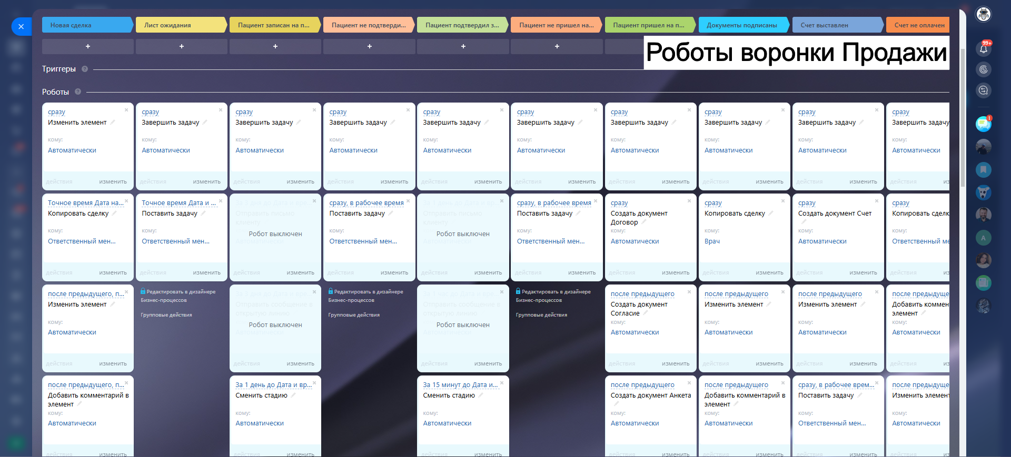Click the page vertical scrollbar
1011x457 pixels.
pos(963,118)
